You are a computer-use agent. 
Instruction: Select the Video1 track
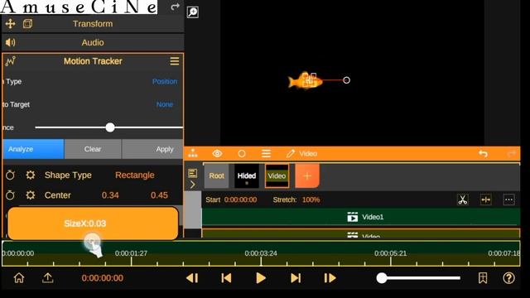(x=361, y=217)
